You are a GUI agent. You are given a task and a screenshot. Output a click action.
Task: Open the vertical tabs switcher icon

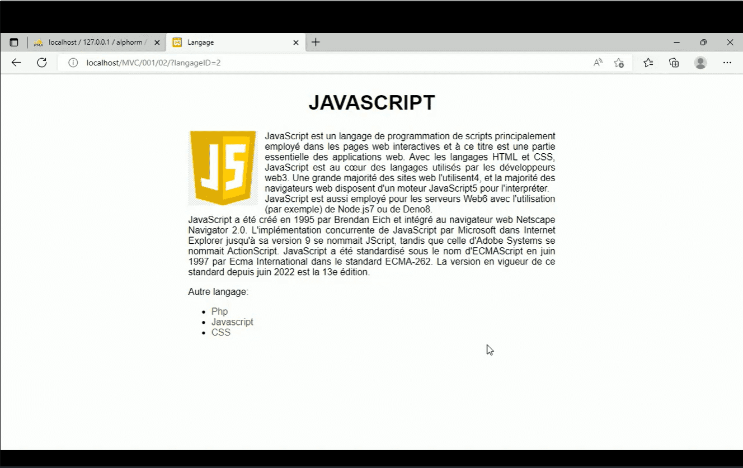13,41
